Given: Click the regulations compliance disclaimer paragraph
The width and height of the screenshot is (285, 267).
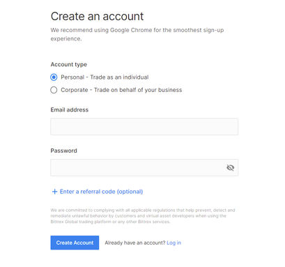Looking at the screenshot, I should pyautogui.click(x=143, y=216).
